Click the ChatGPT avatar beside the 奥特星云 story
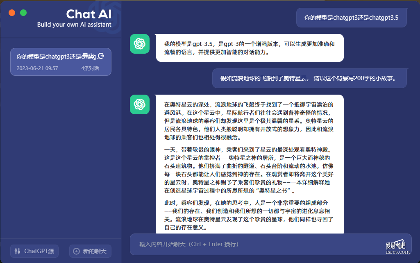This screenshot has width=420, height=263. [x=140, y=104]
